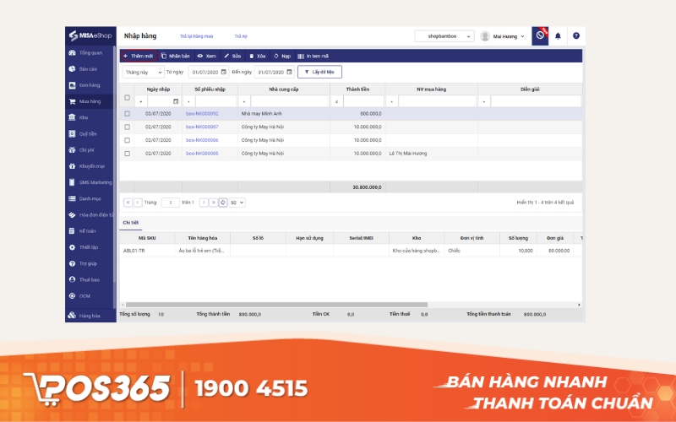
Task: Select the checkbox for boo-NK000085 row
Action: point(128,154)
